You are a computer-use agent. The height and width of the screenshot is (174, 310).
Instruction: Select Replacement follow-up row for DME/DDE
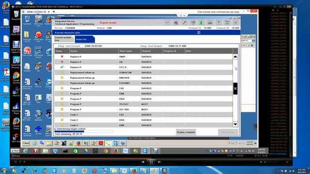click(143, 78)
